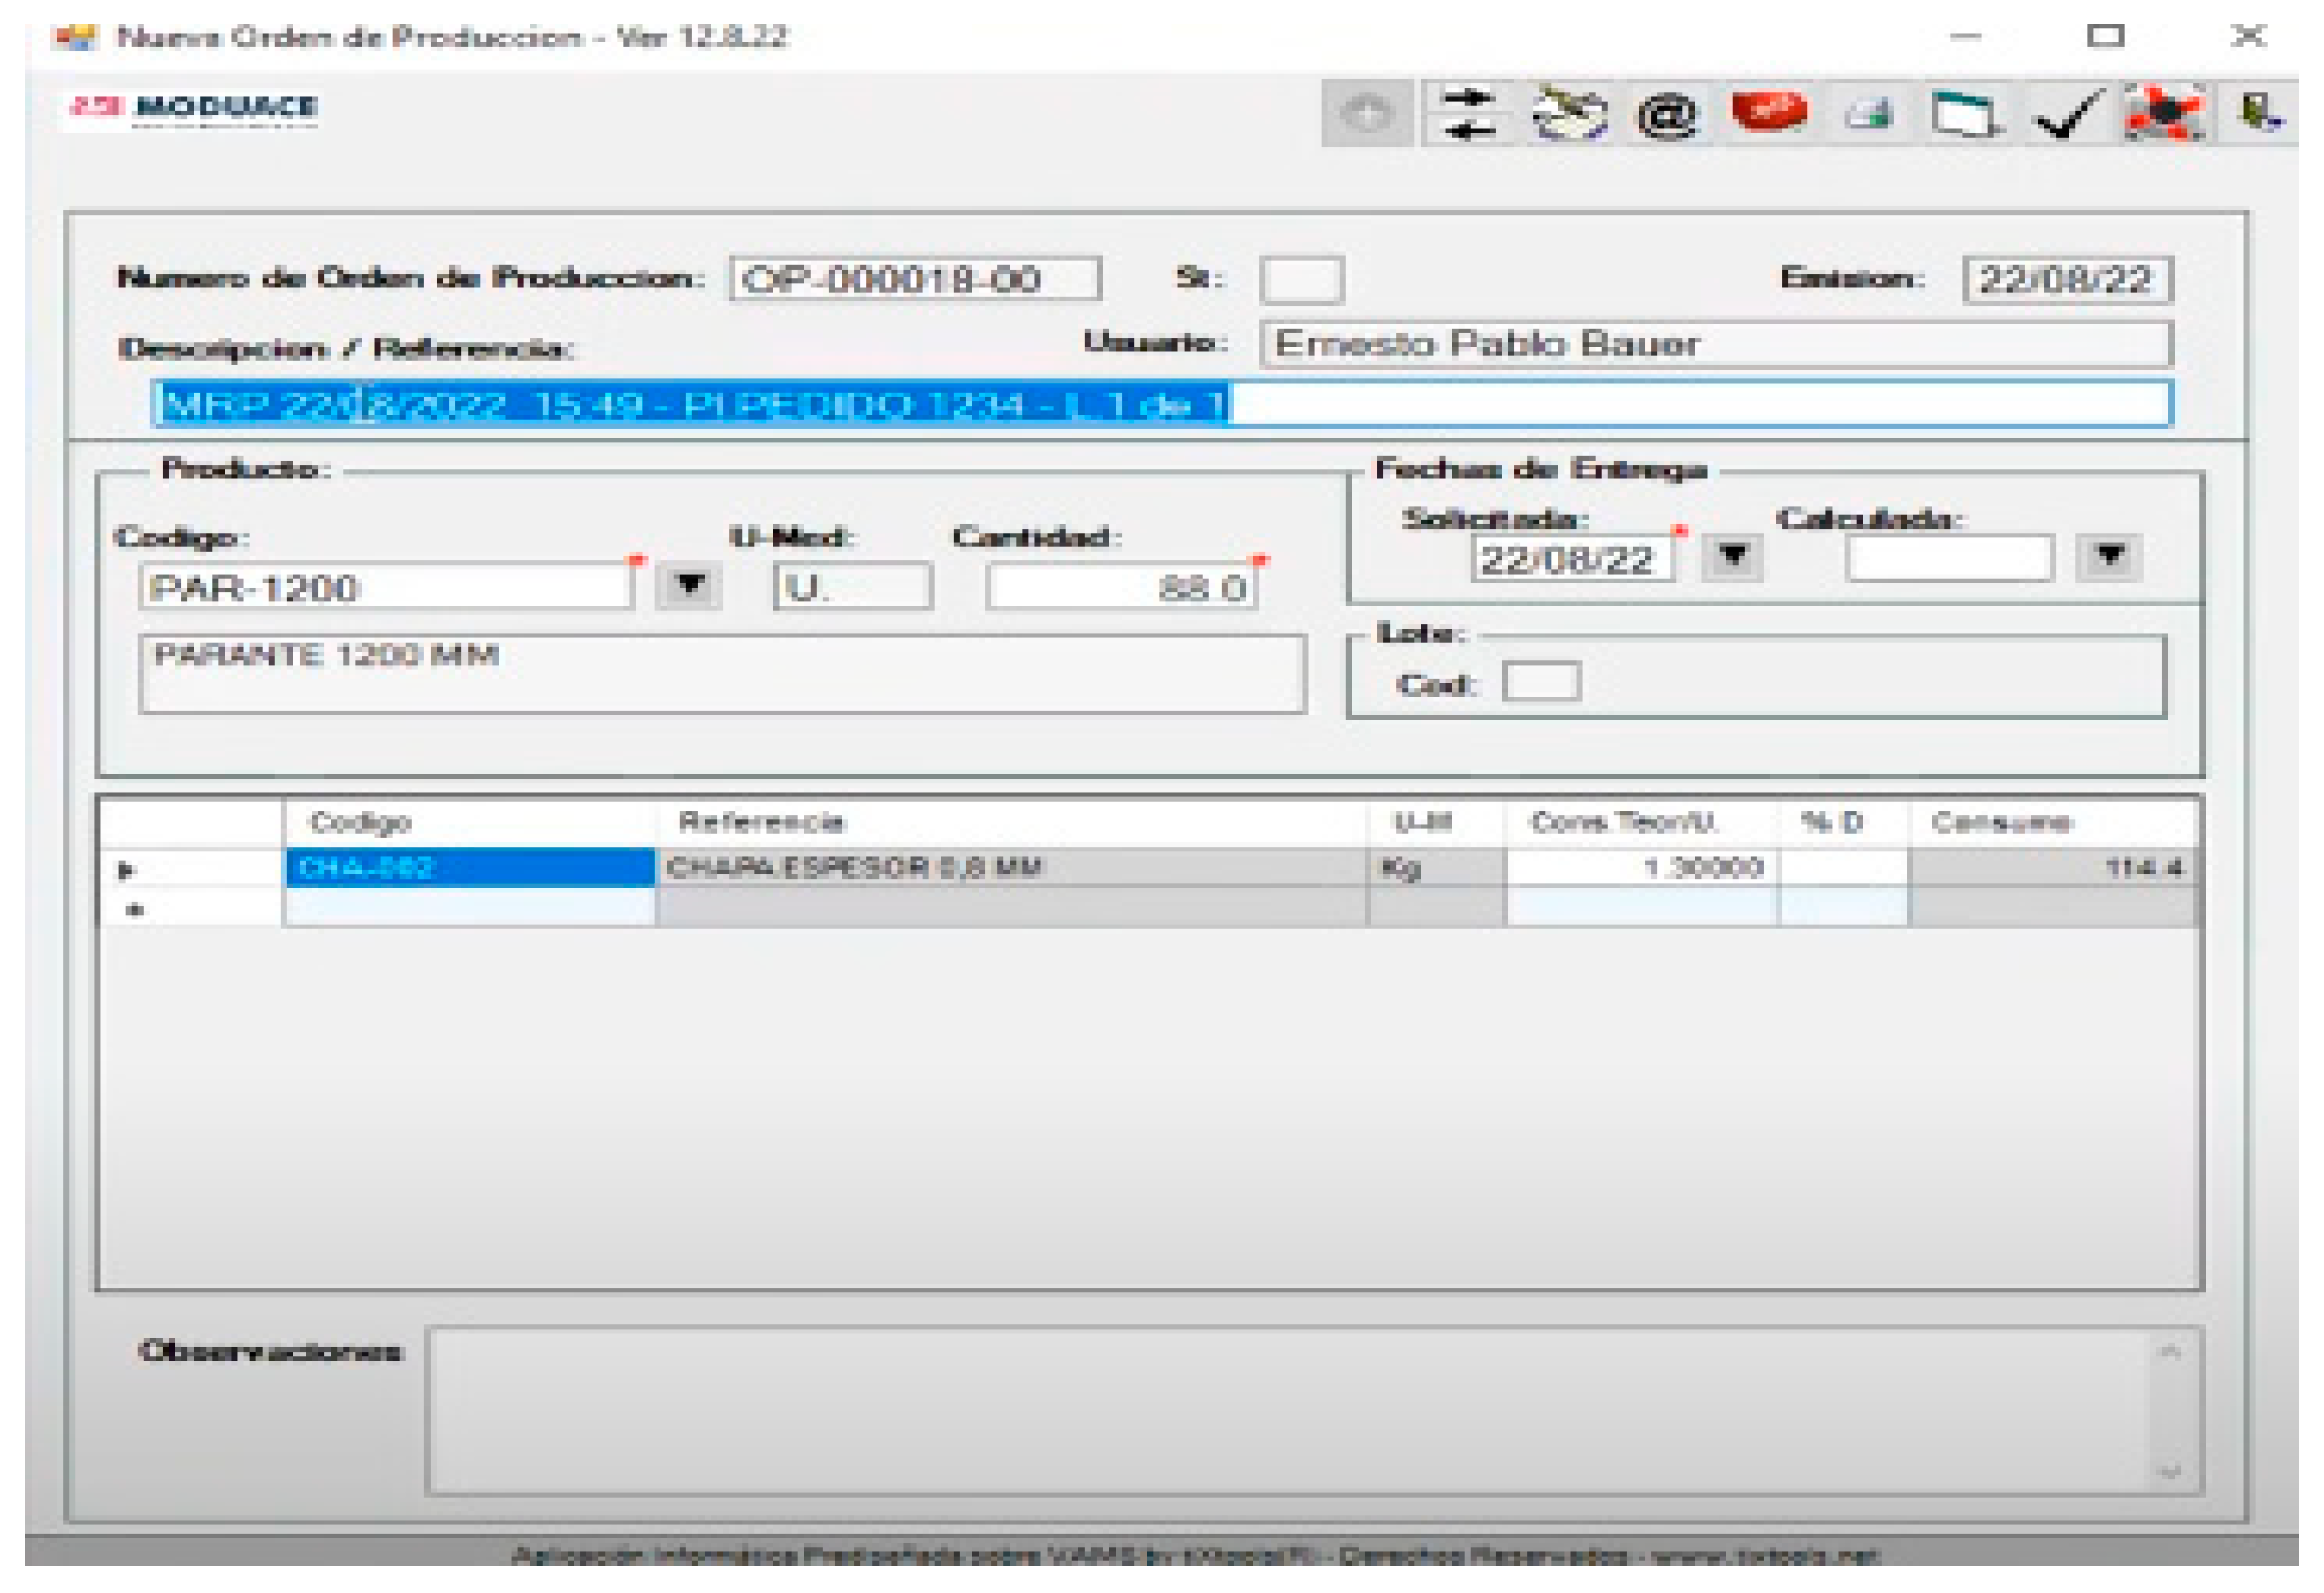Click the Descripcion / Referencia text field
2324x1593 pixels.
pos(1163,404)
